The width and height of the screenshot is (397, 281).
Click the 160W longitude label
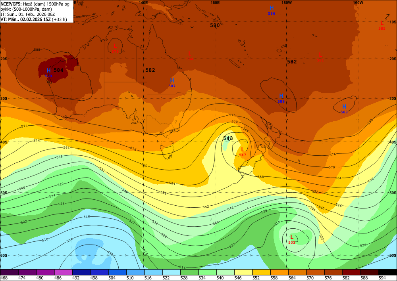pyautogui.click(x=358, y=2)
